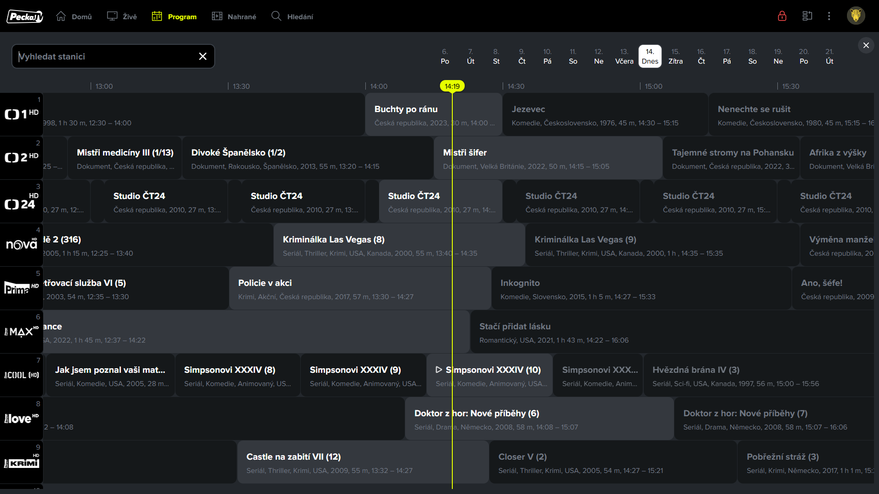Screen dimensions: 879x494
Task: Open Jezevec programme on ČT1
Action: (x=605, y=114)
